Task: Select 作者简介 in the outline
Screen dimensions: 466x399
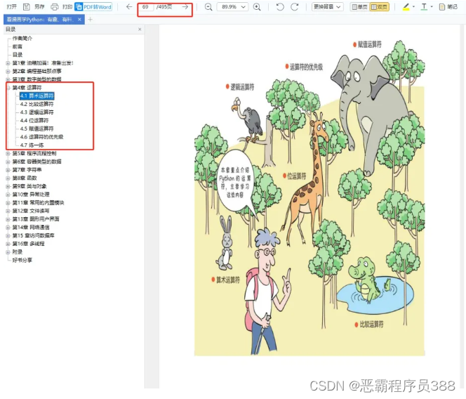Action: coord(22,38)
